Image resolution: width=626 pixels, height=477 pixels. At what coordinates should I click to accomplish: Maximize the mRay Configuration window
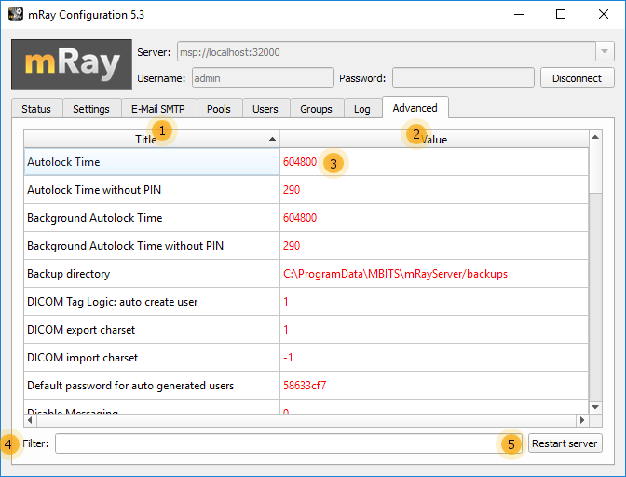coord(561,14)
